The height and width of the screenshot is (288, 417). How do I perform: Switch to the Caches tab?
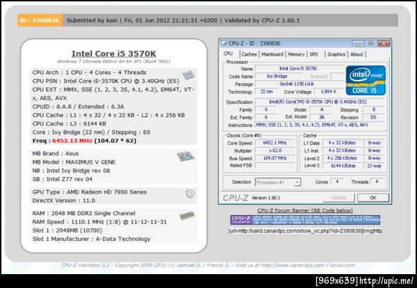click(x=250, y=54)
